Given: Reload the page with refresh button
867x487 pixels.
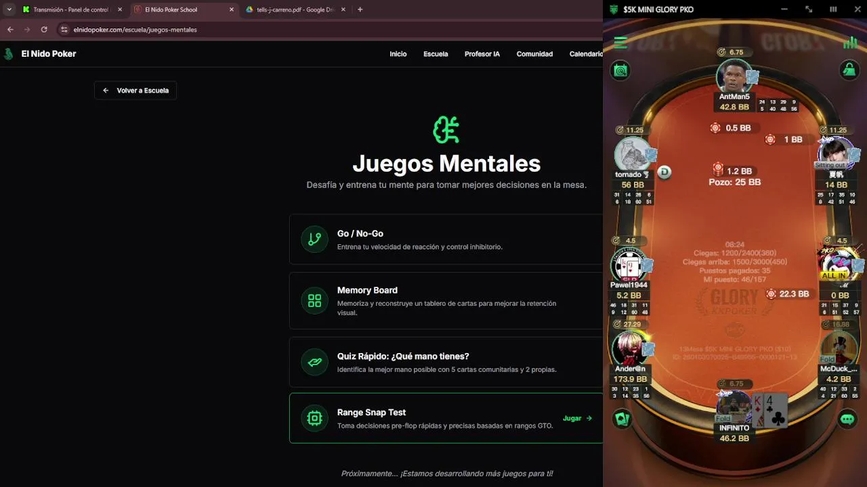Looking at the screenshot, I should pyautogui.click(x=44, y=30).
